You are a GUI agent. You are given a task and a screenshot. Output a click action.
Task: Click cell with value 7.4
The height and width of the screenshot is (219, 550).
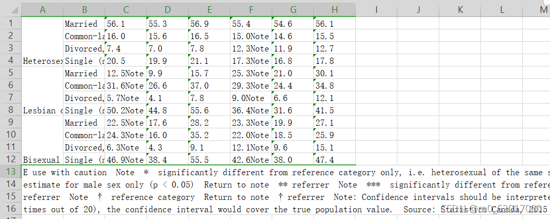point(126,48)
